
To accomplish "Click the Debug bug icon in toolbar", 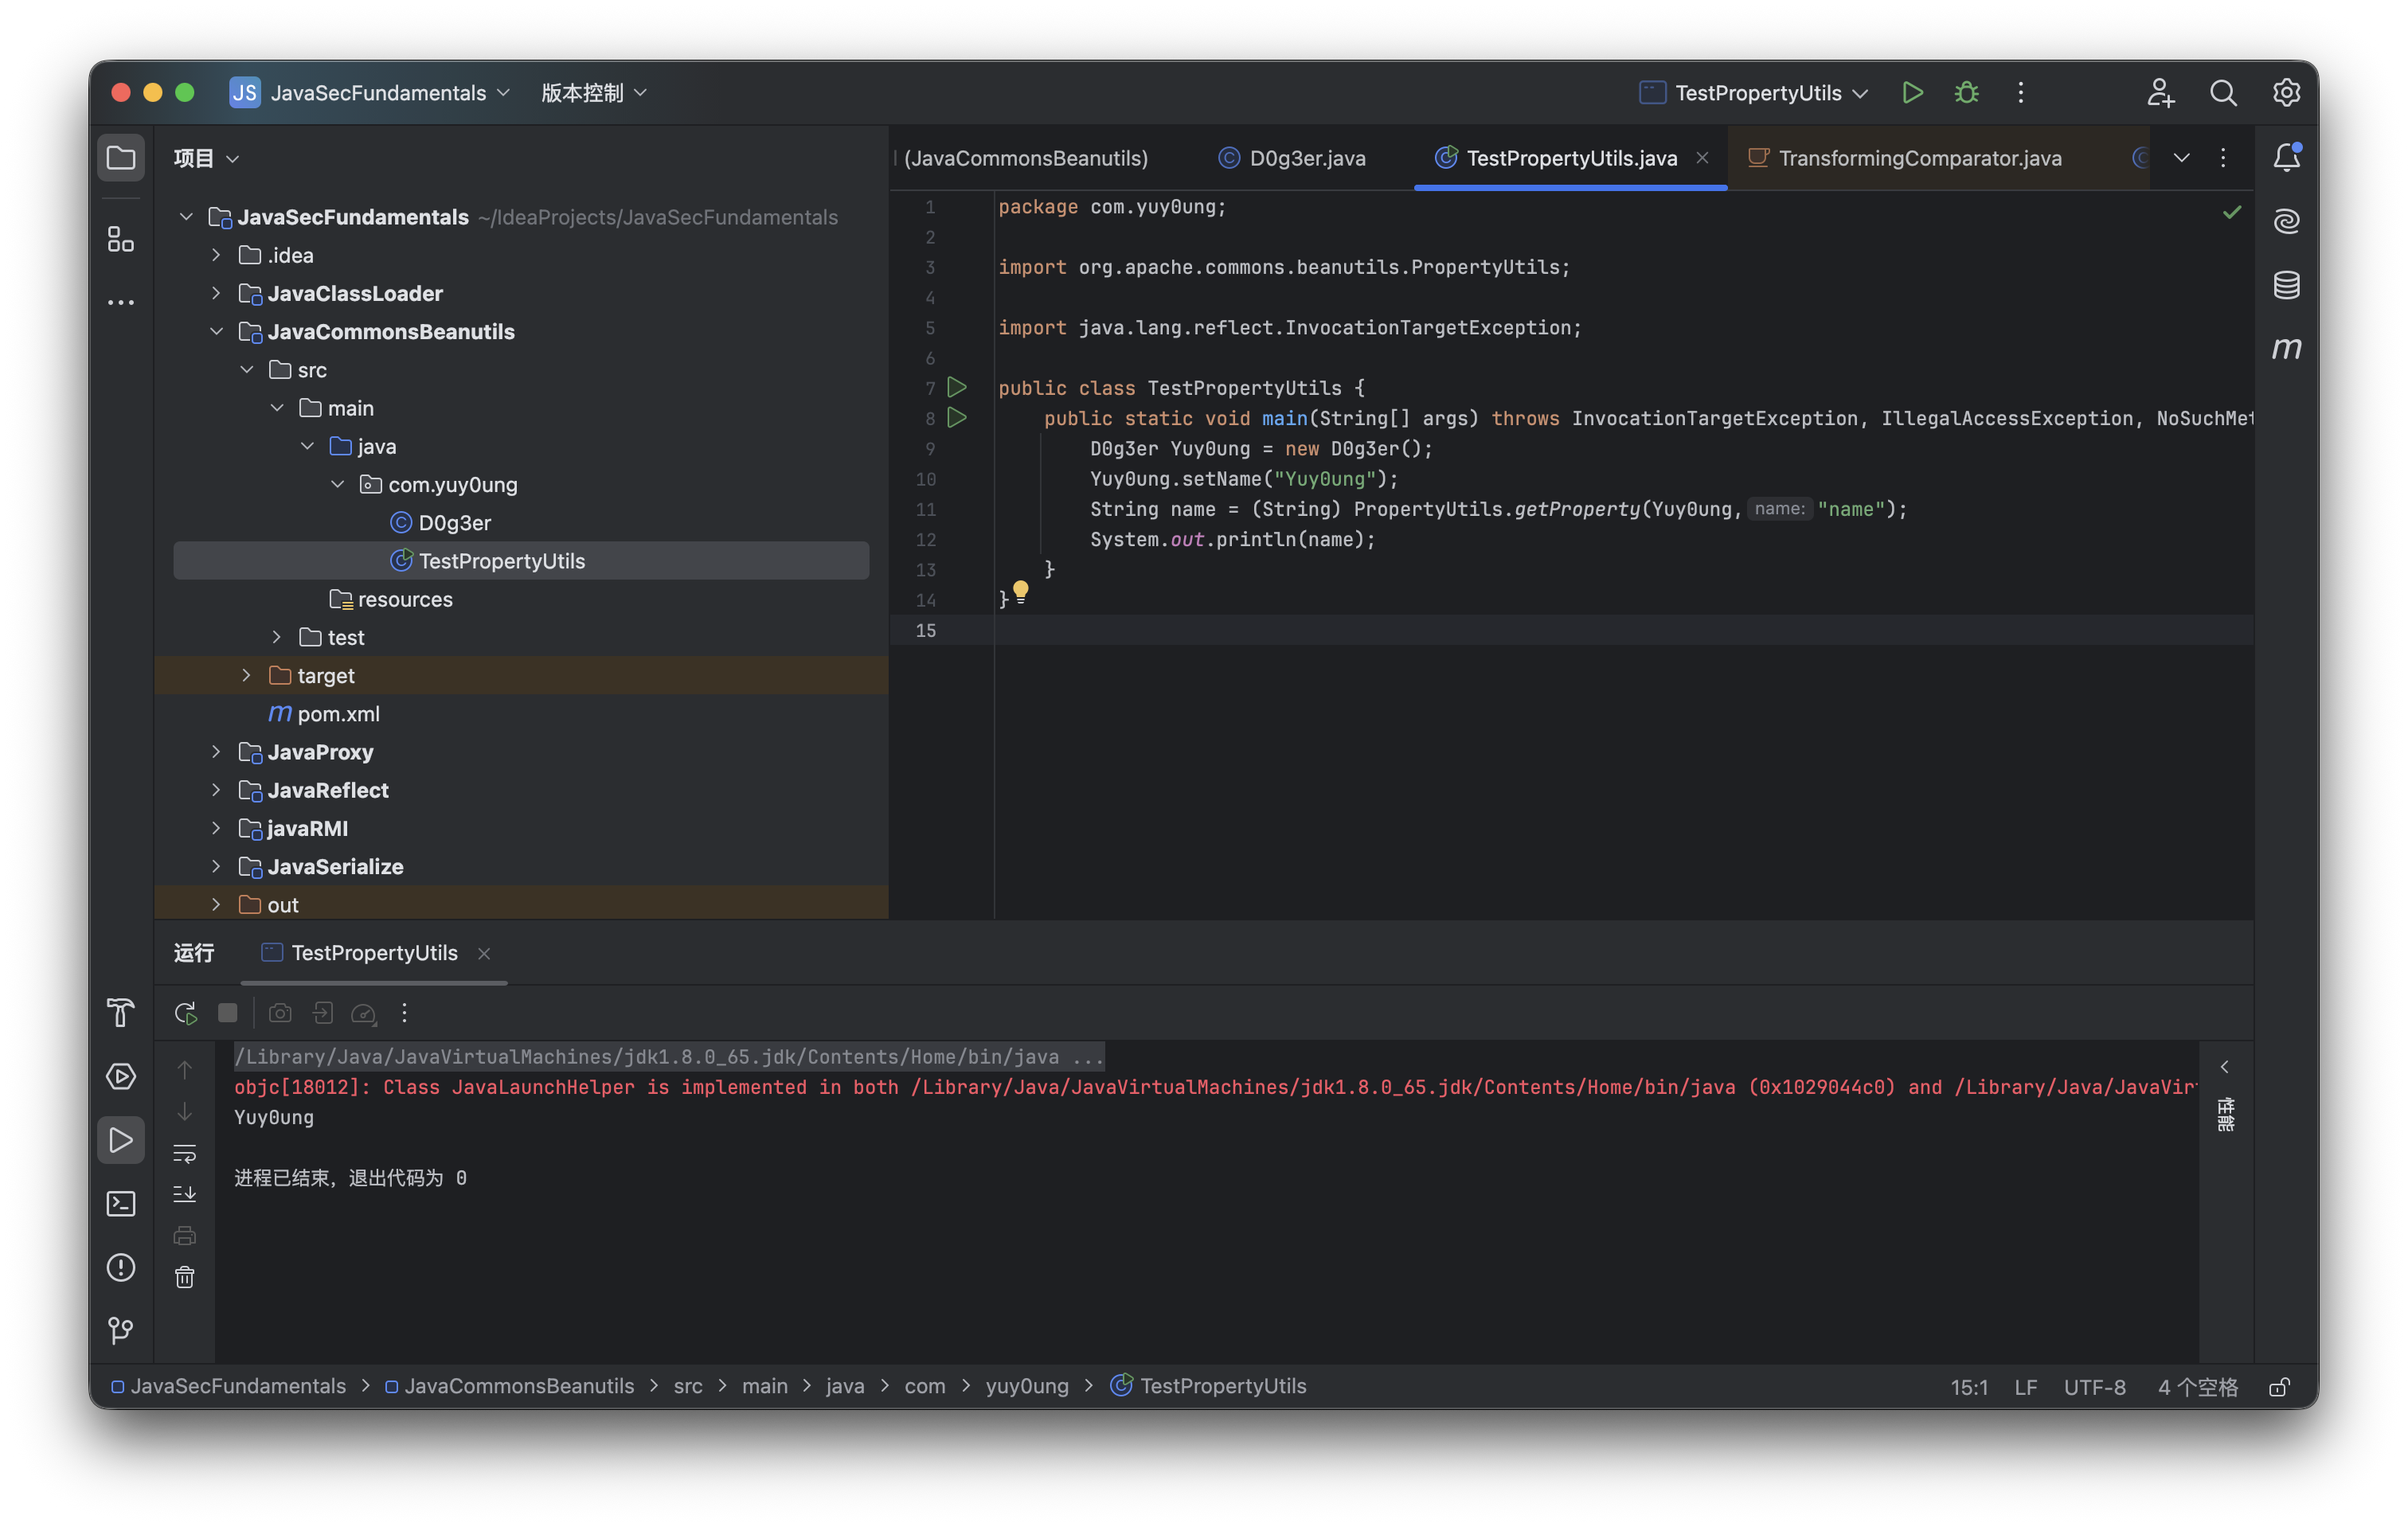I will coord(1966,93).
